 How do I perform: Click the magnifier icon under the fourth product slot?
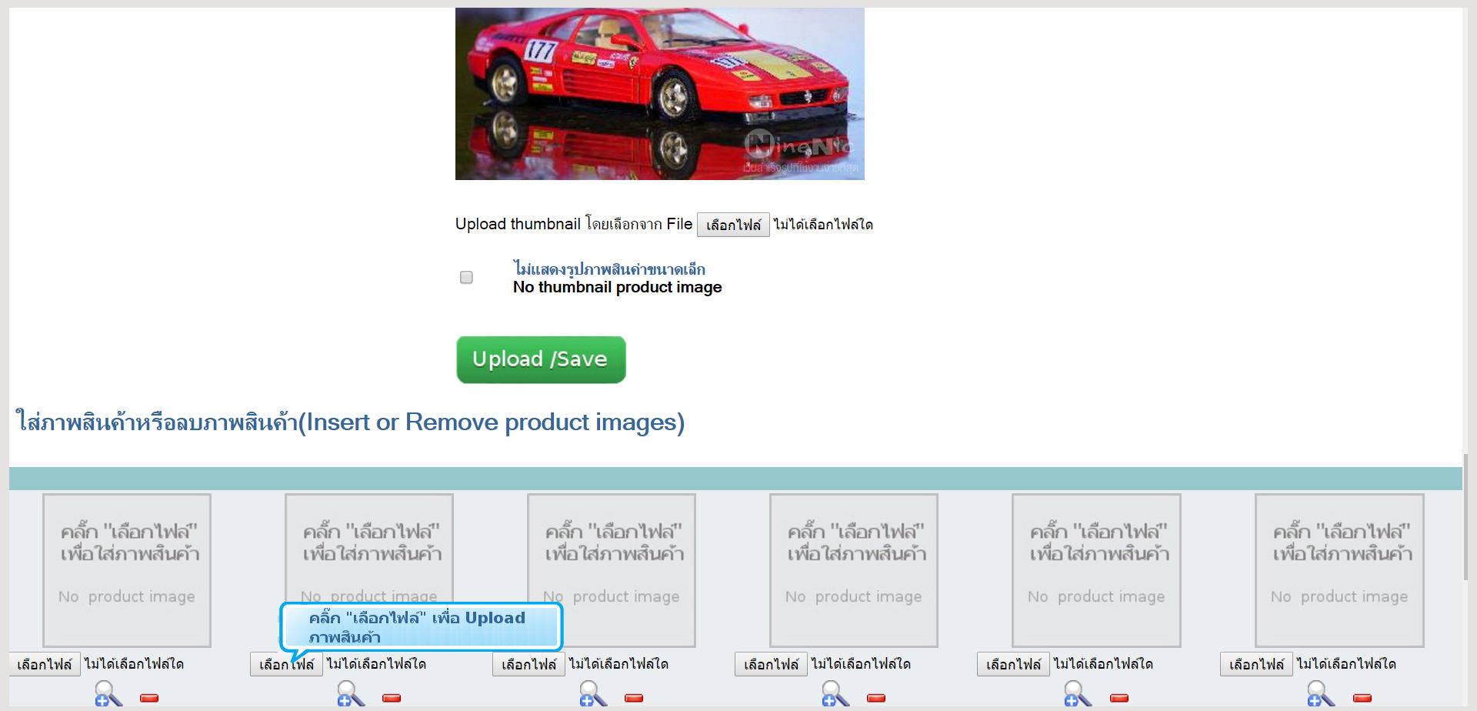pos(835,694)
